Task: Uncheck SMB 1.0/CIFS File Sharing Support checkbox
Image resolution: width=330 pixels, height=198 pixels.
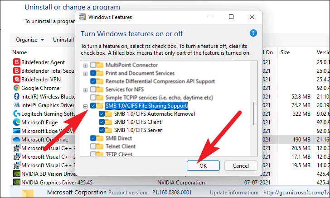Action: pos(93,106)
